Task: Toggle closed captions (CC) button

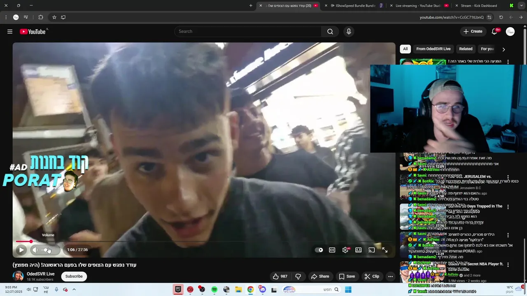Action: pos(332,250)
